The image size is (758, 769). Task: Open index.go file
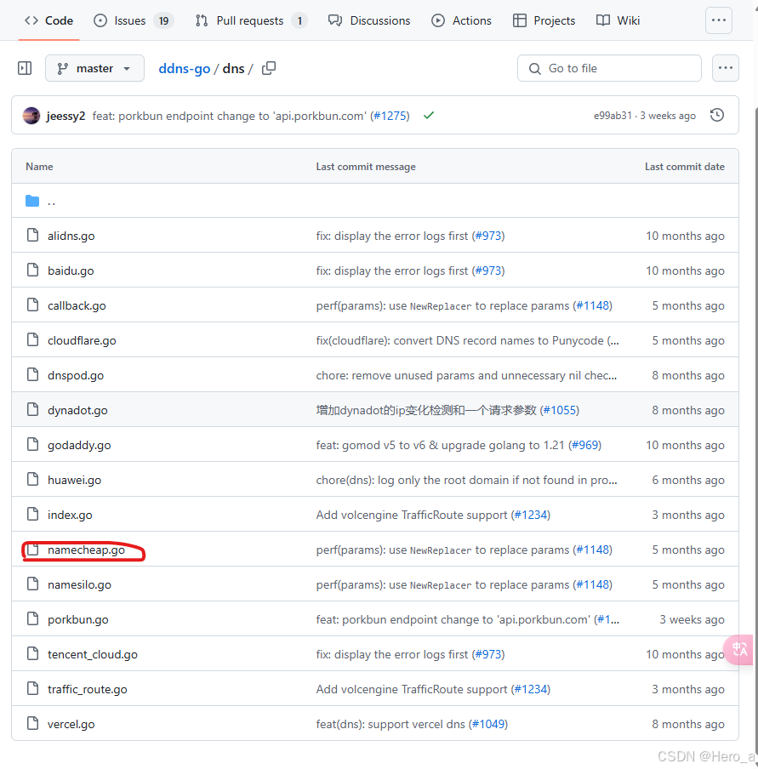tap(70, 515)
